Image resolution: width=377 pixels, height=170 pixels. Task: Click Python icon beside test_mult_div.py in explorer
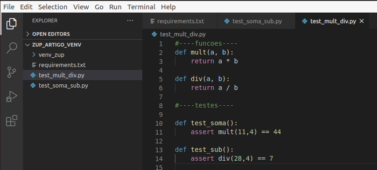(33, 75)
